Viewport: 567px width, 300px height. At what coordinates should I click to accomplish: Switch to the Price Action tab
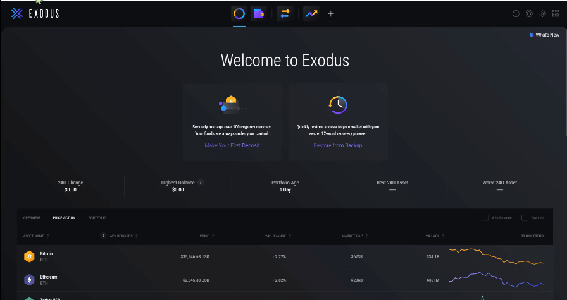pos(64,218)
